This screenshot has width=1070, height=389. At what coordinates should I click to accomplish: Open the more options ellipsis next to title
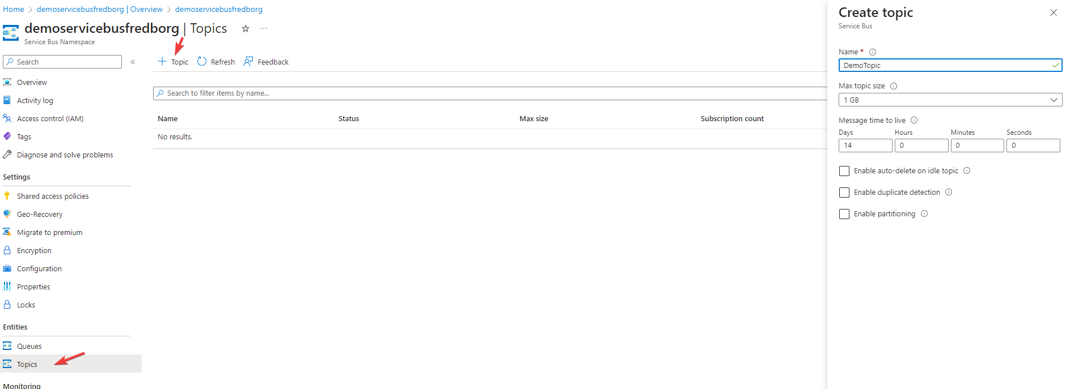point(264,29)
